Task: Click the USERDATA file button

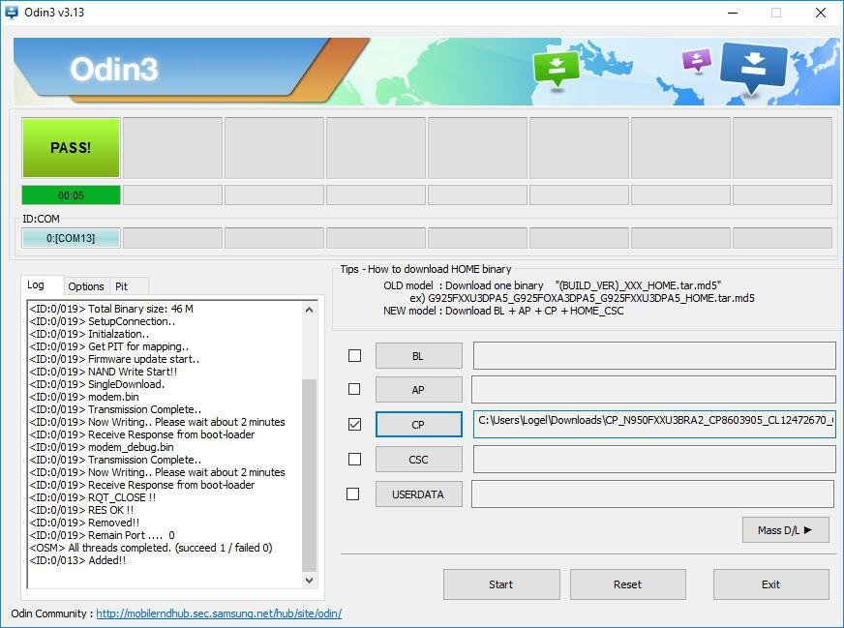Action: (x=418, y=494)
